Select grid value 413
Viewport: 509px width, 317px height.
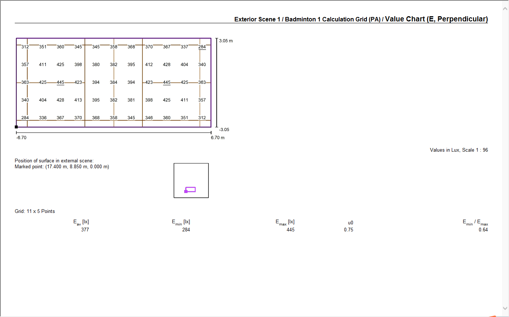point(78,100)
